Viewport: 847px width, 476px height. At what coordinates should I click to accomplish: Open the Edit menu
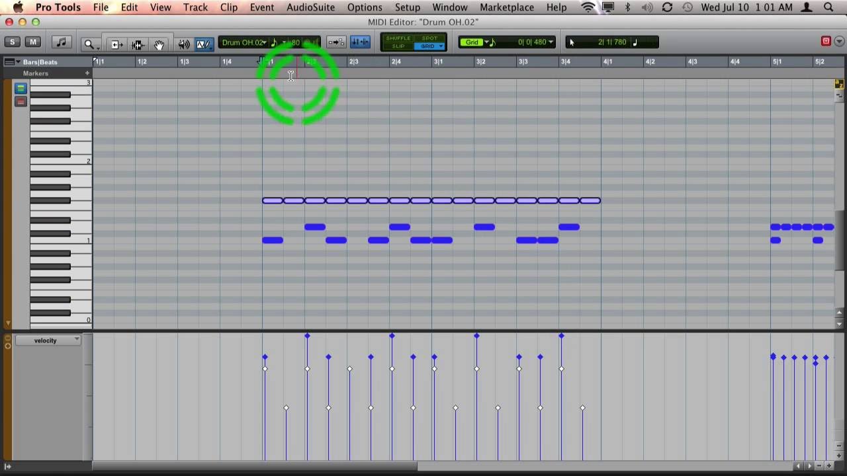[x=129, y=7]
